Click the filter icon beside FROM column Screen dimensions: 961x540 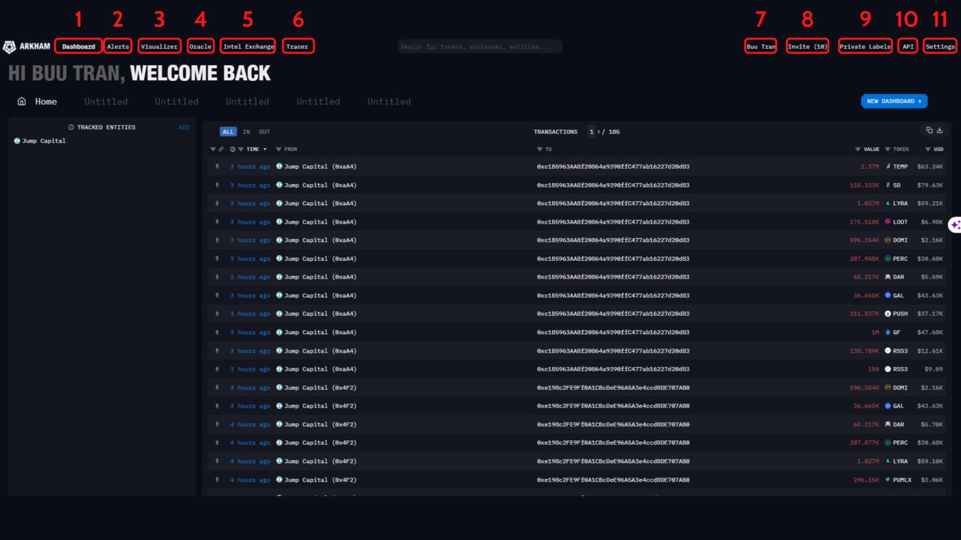point(279,150)
